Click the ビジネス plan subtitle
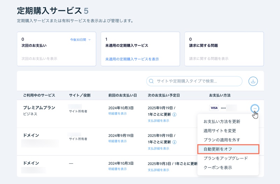This screenshot has height=184, width=280. 30,114
